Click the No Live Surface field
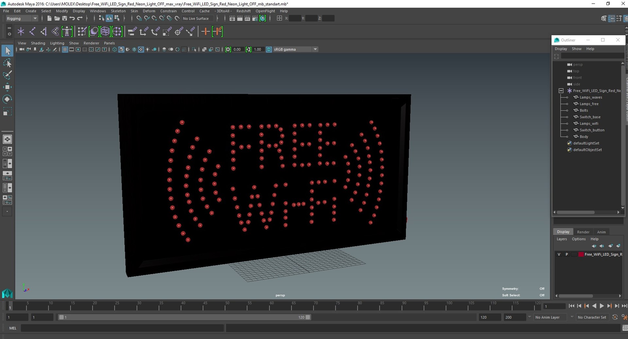Viewport: 628px width, 339px height. [x=198, y=18]
